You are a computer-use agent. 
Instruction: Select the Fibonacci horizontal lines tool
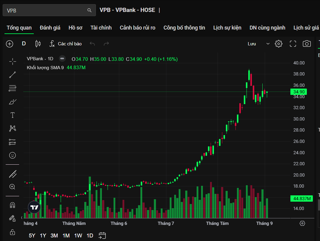pyautogui.click(x=13, y=88)
